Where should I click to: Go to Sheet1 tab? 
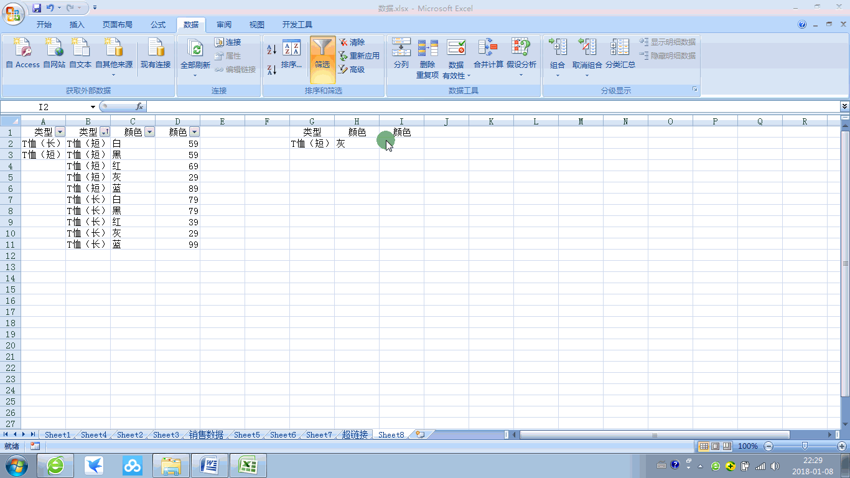pyautogui.click(x=57, y=435)
